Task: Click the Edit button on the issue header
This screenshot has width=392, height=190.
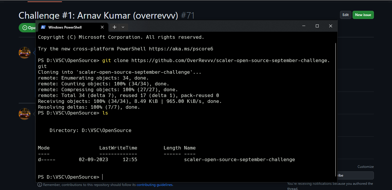Action: 346,15
